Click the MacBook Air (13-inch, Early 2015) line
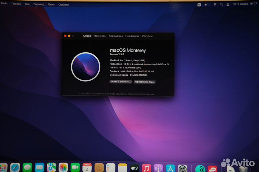This screenshot has height=172, width=259. pyautogui.click(x=127, y=61)
